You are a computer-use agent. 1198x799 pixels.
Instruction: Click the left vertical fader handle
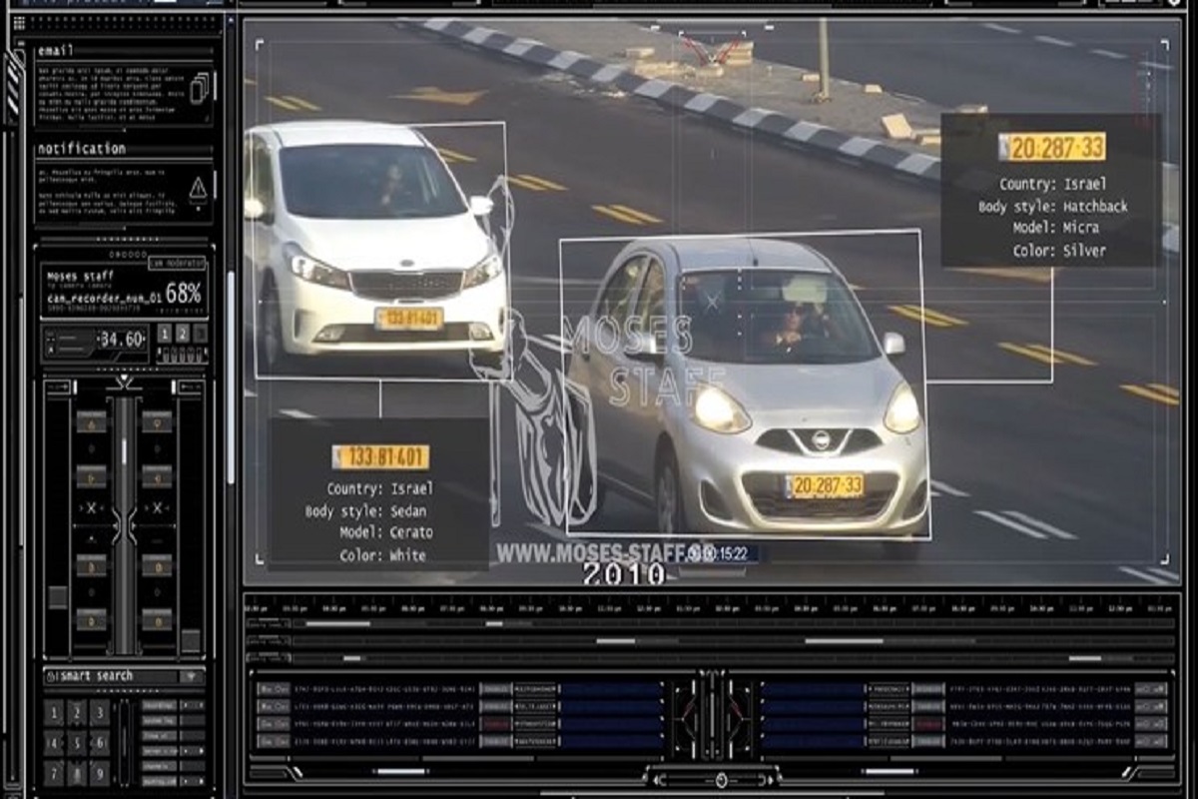coord(58,596)
